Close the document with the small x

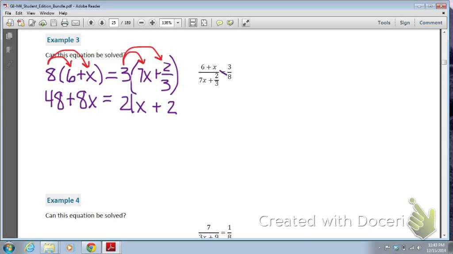443,13
